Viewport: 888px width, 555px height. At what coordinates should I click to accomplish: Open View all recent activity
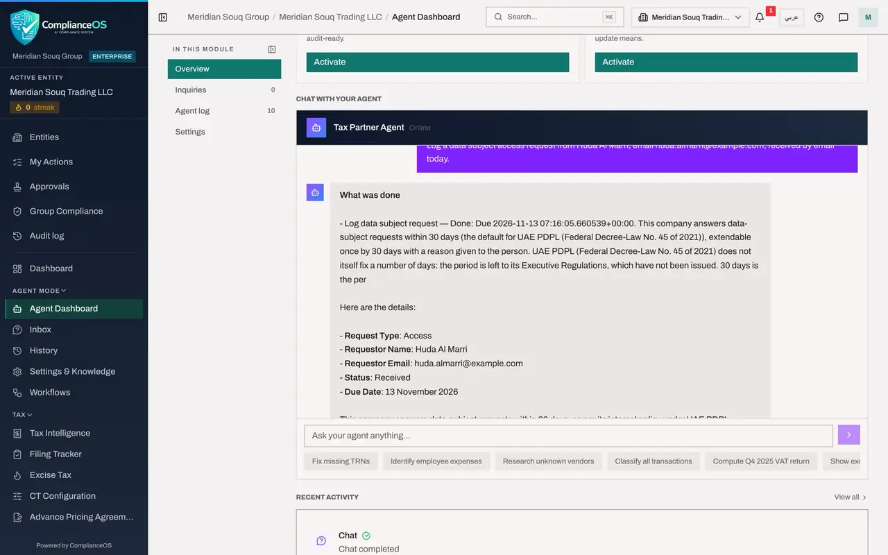click(851, 497)
